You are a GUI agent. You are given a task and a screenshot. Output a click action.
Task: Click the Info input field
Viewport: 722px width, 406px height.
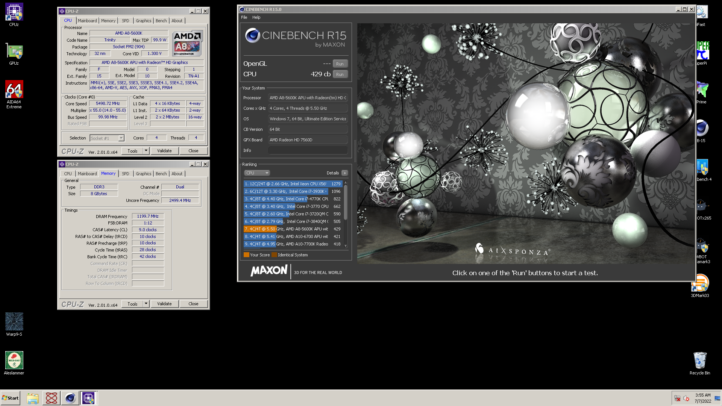pyautogui.click(x=308, y=150)
